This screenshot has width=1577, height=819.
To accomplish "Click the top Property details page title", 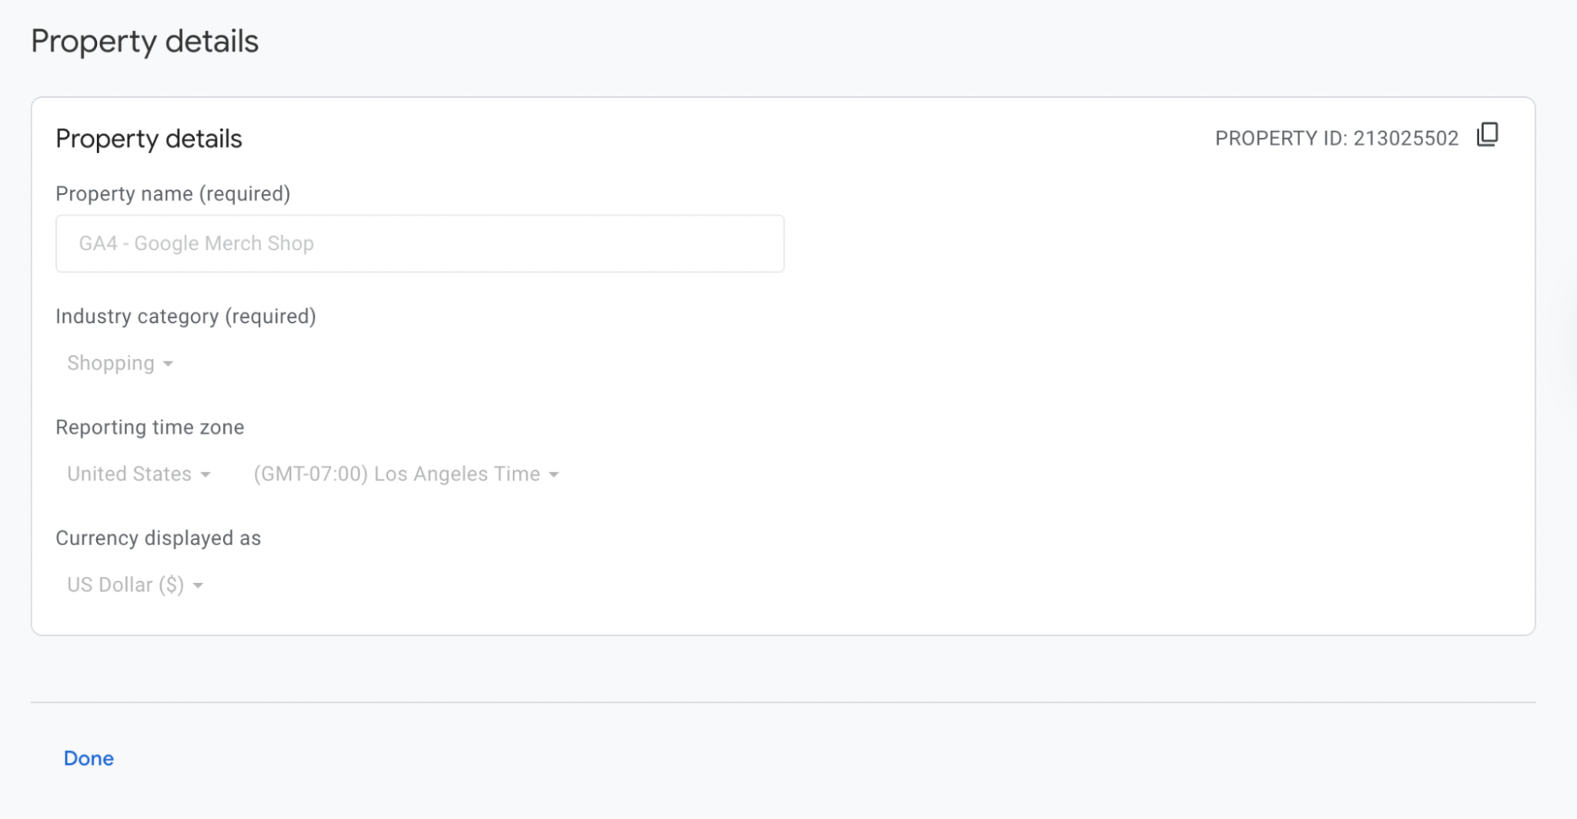I will pos(144,41).
